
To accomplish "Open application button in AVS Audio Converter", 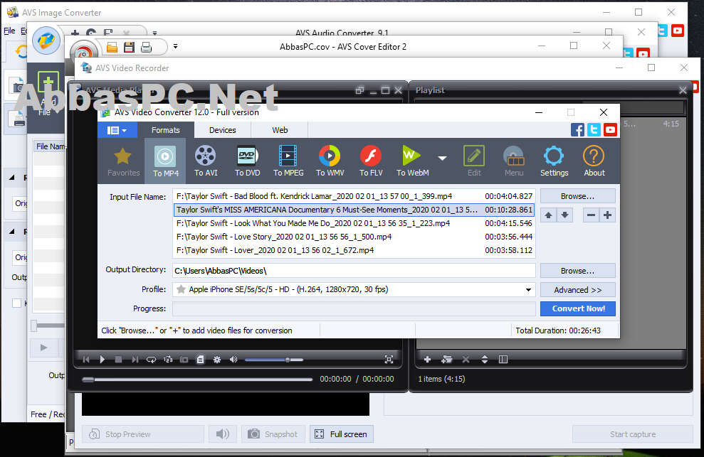I will [x=46, y=41].
